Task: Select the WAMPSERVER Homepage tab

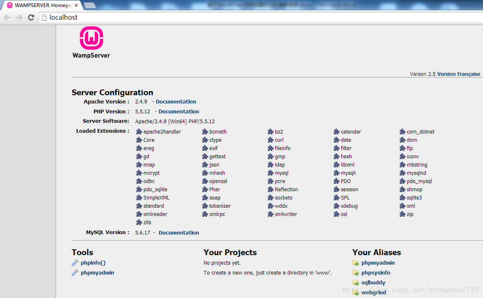Action: pos(42,5)
